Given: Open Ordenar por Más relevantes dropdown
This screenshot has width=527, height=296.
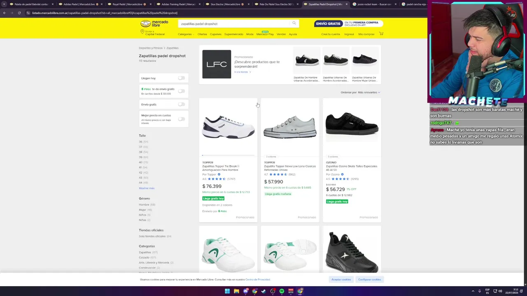Looking at the screenshot, I should 369,92.
